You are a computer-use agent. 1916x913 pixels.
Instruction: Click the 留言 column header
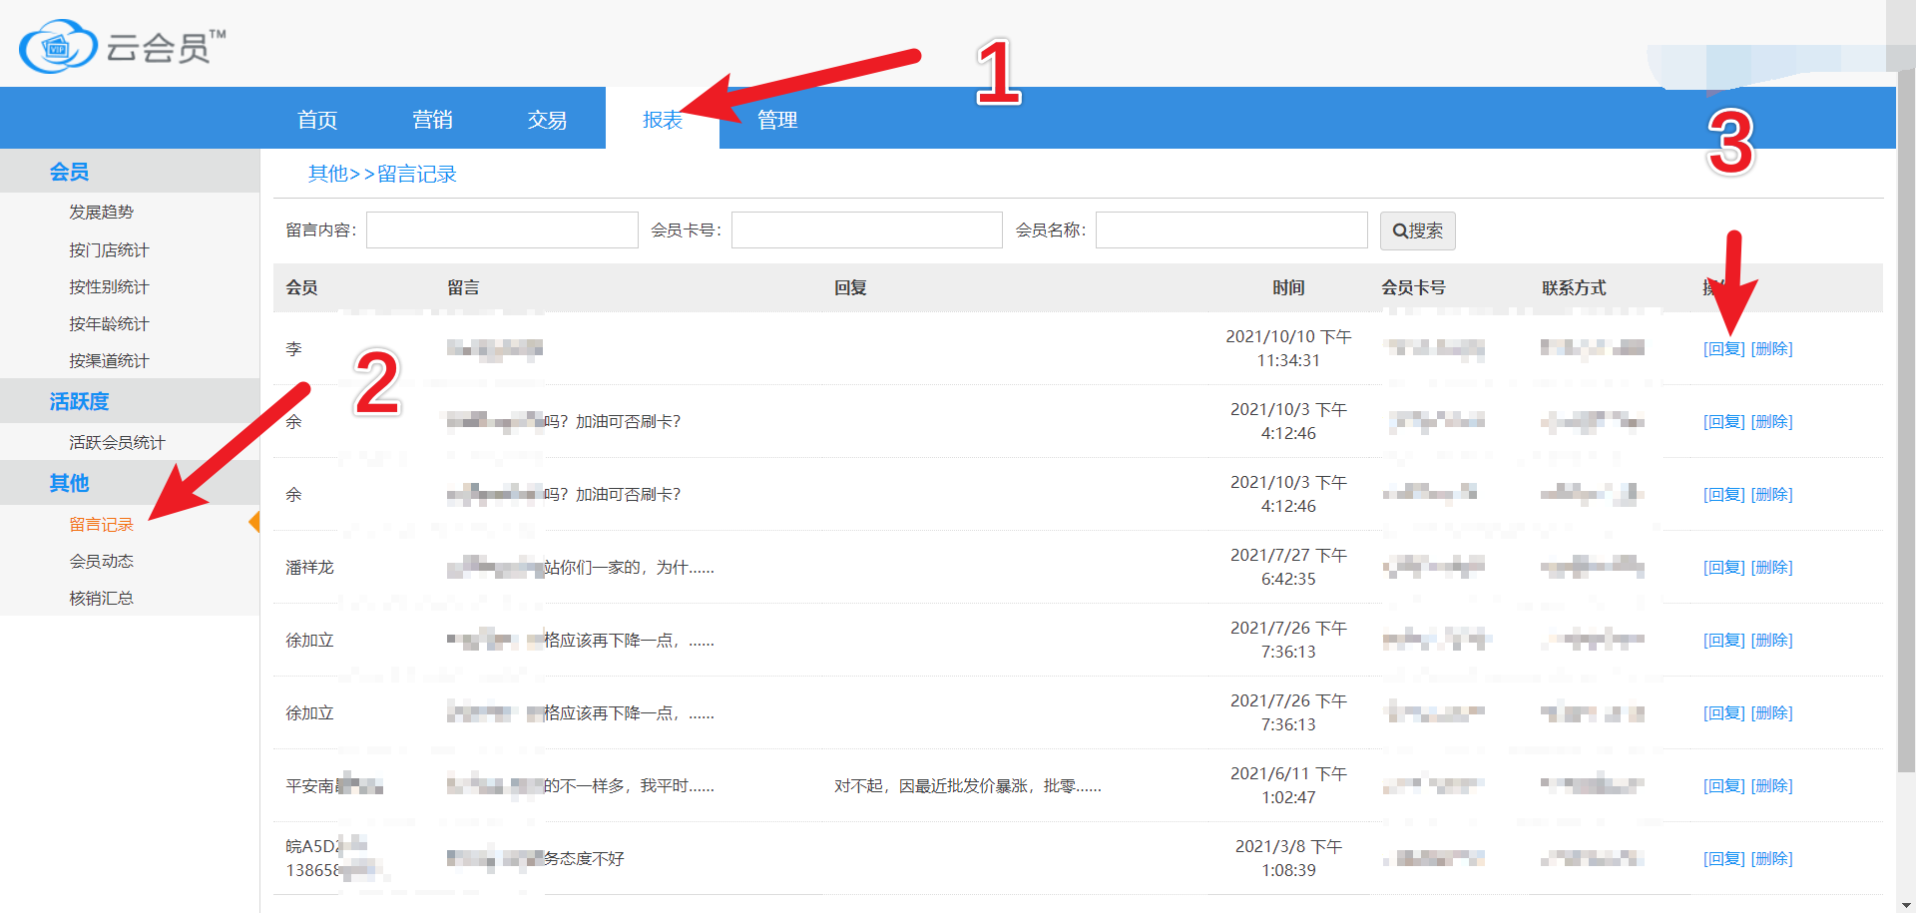coord(463,287)
